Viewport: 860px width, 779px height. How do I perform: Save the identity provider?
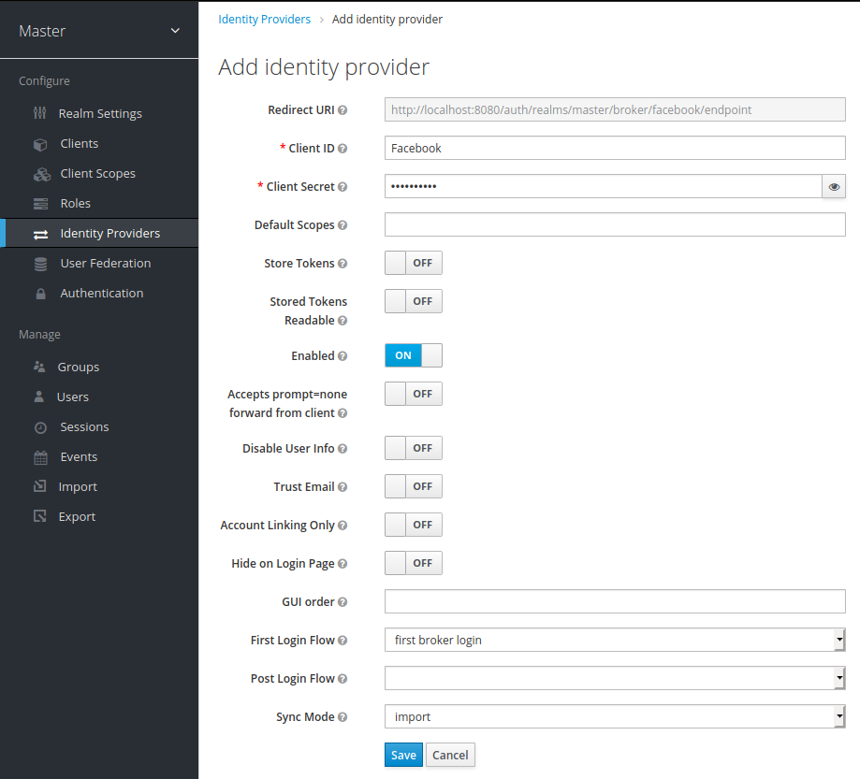[403, 755]
